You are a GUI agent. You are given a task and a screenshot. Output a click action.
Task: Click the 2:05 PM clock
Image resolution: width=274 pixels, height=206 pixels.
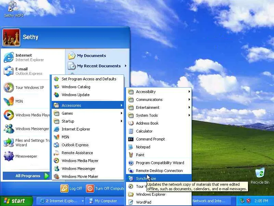[261, 201]
